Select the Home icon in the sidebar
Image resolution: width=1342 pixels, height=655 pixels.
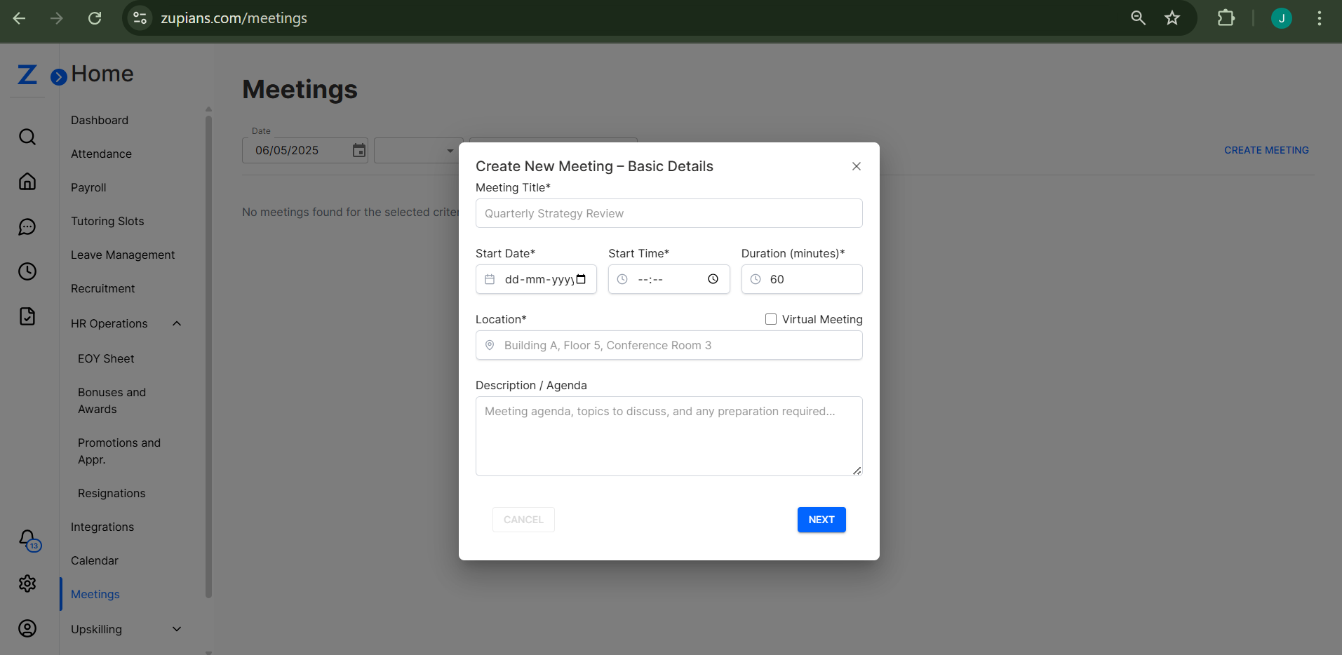point(27,181)
